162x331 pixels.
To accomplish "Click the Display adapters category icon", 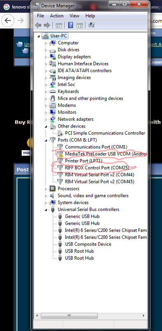I will click(52, 57).
